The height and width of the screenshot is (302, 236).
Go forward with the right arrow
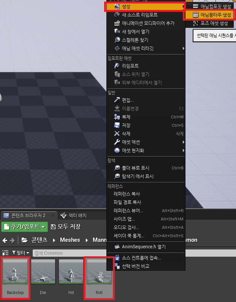pyautogui.click(x=12, y=240)
